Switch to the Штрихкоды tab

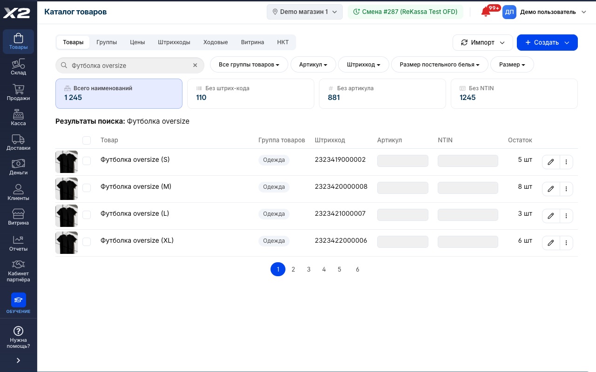pyautogui.click(x=174, y=42)
